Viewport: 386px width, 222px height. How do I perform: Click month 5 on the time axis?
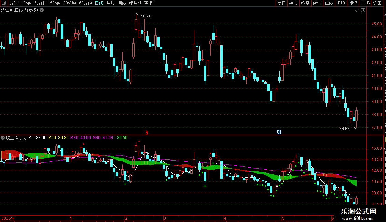click(x=283, y=218)
